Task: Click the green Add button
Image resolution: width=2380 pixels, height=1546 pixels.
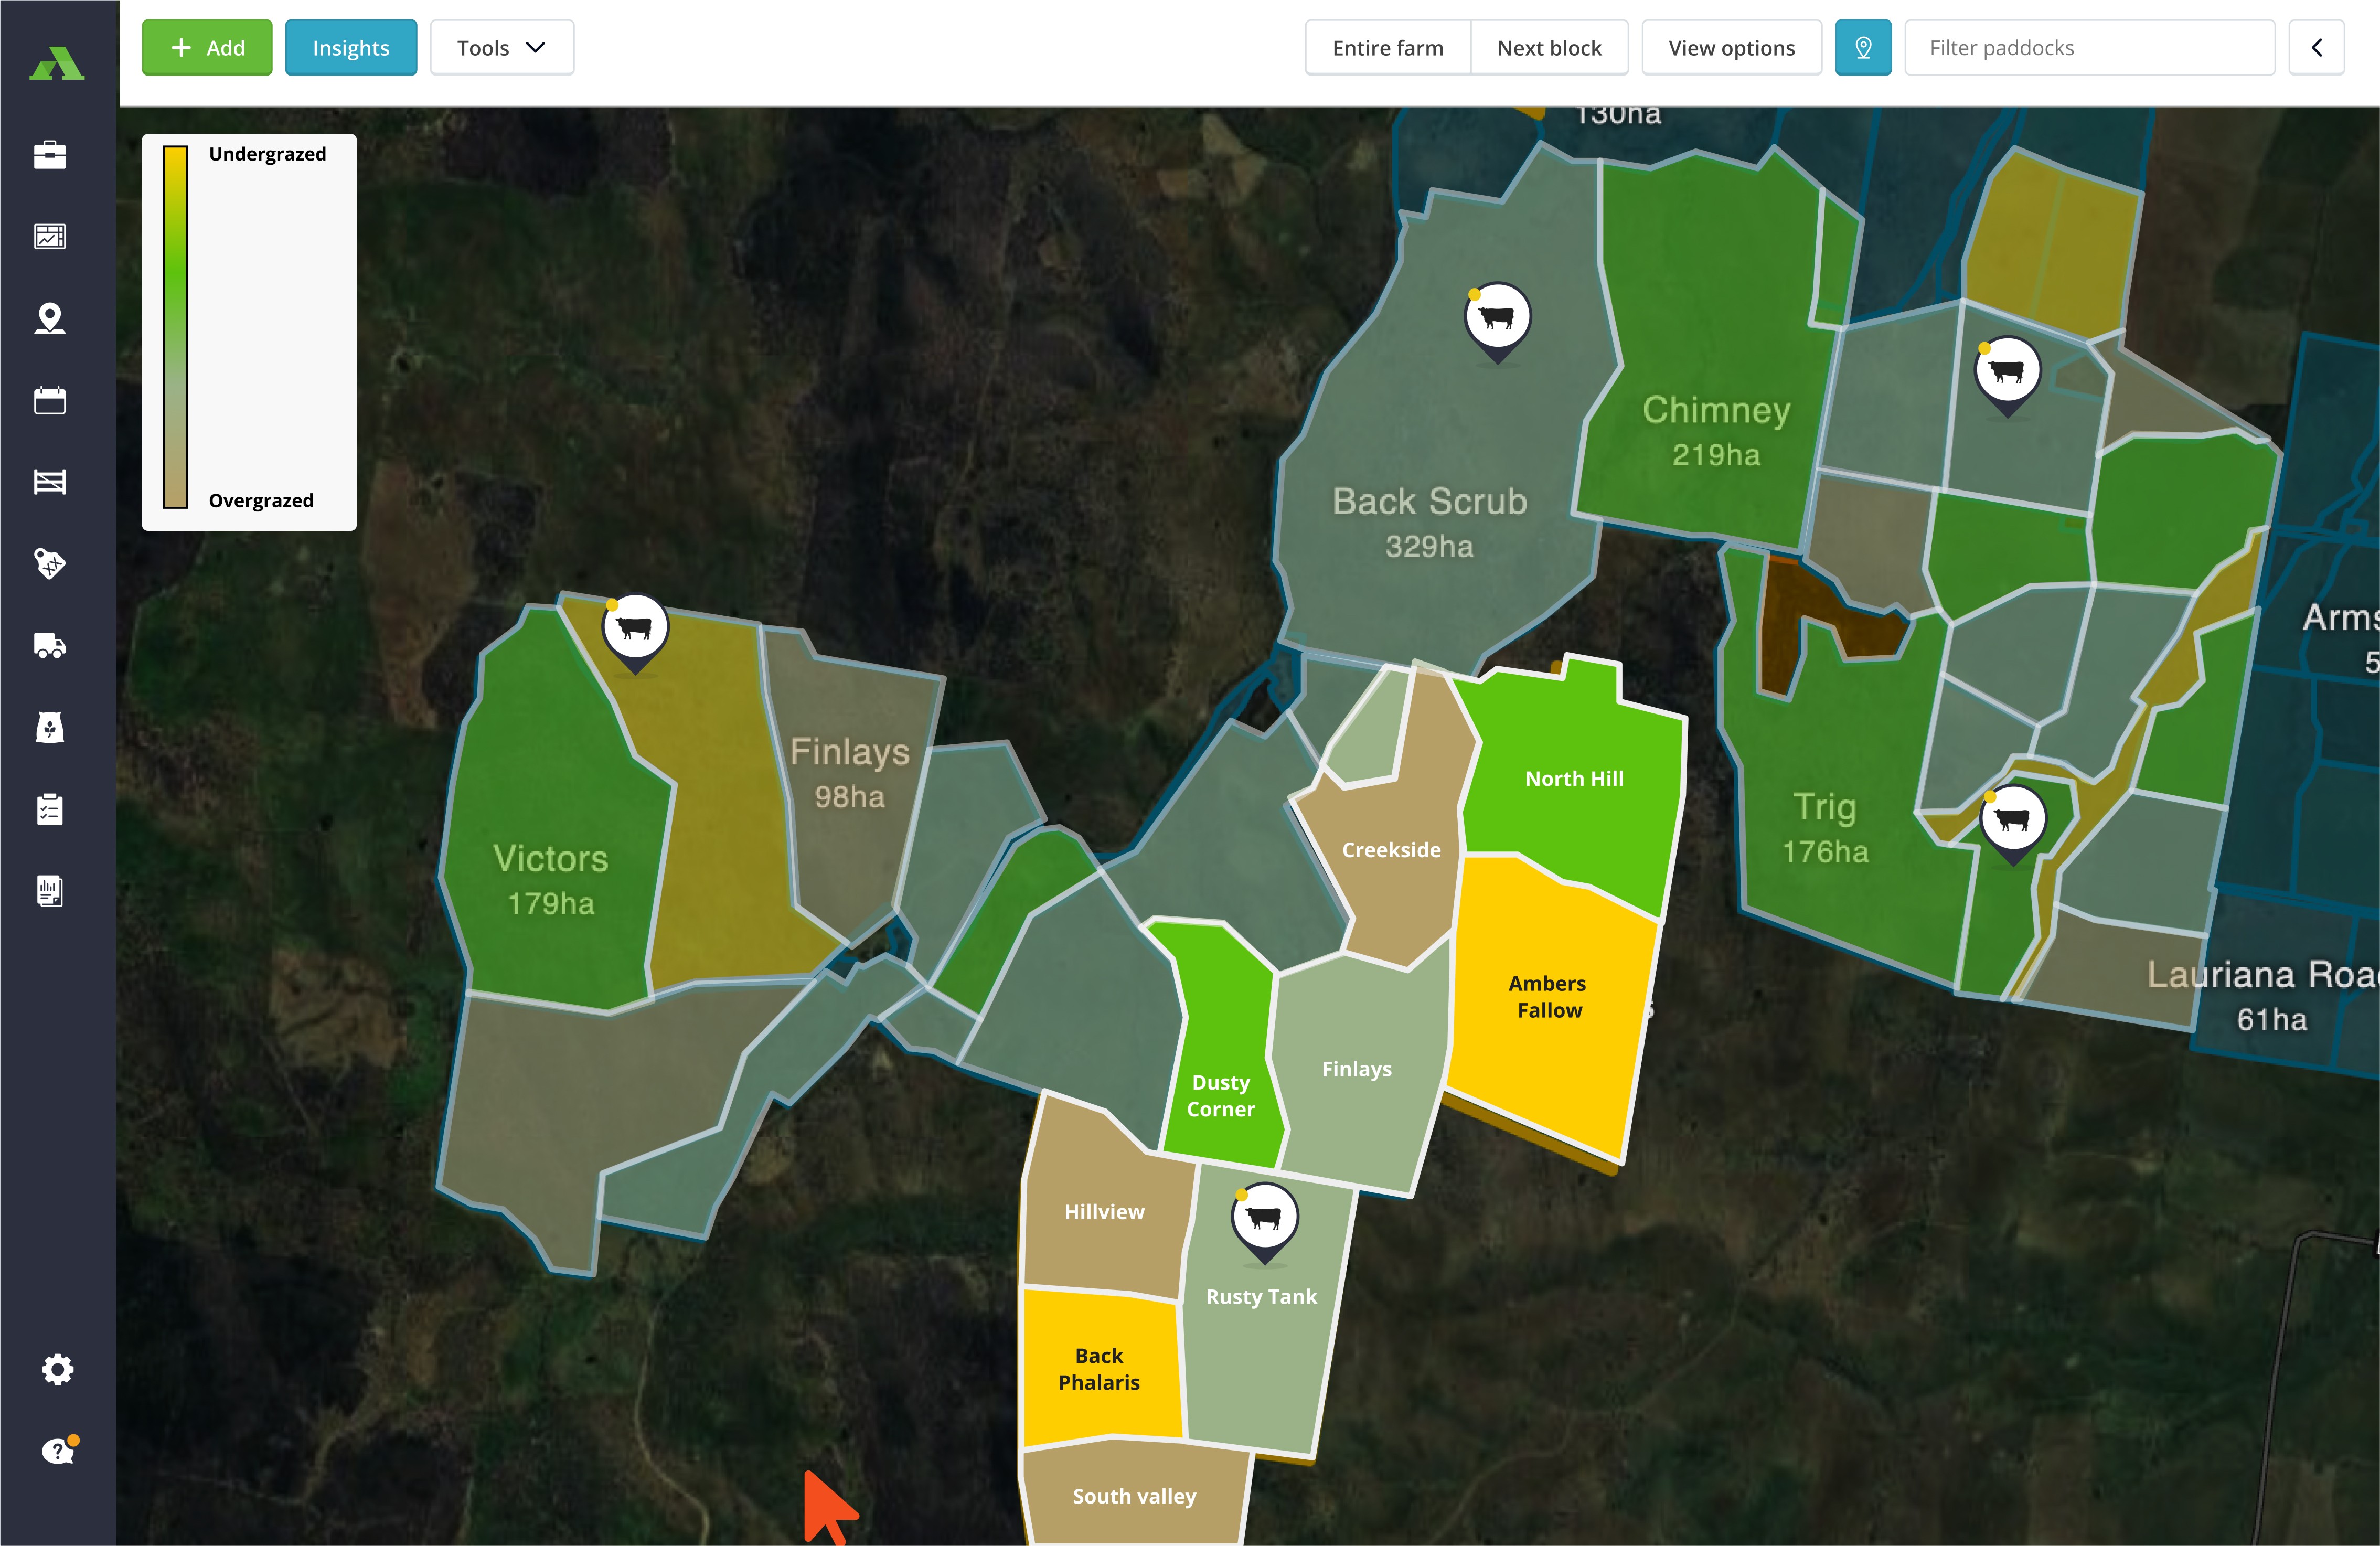Action: (207, 48)
